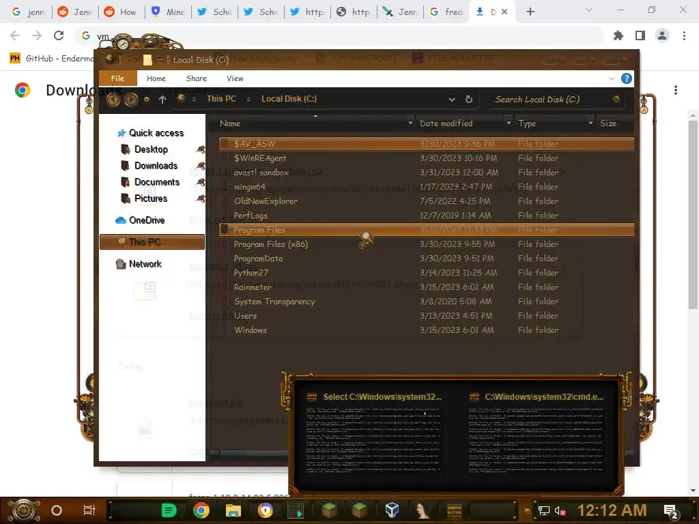Viewport: 699px width, 524px height.
Task: Expand breadcrumb arrow before Local Disk (C:)
Action: tap(248, 99)
